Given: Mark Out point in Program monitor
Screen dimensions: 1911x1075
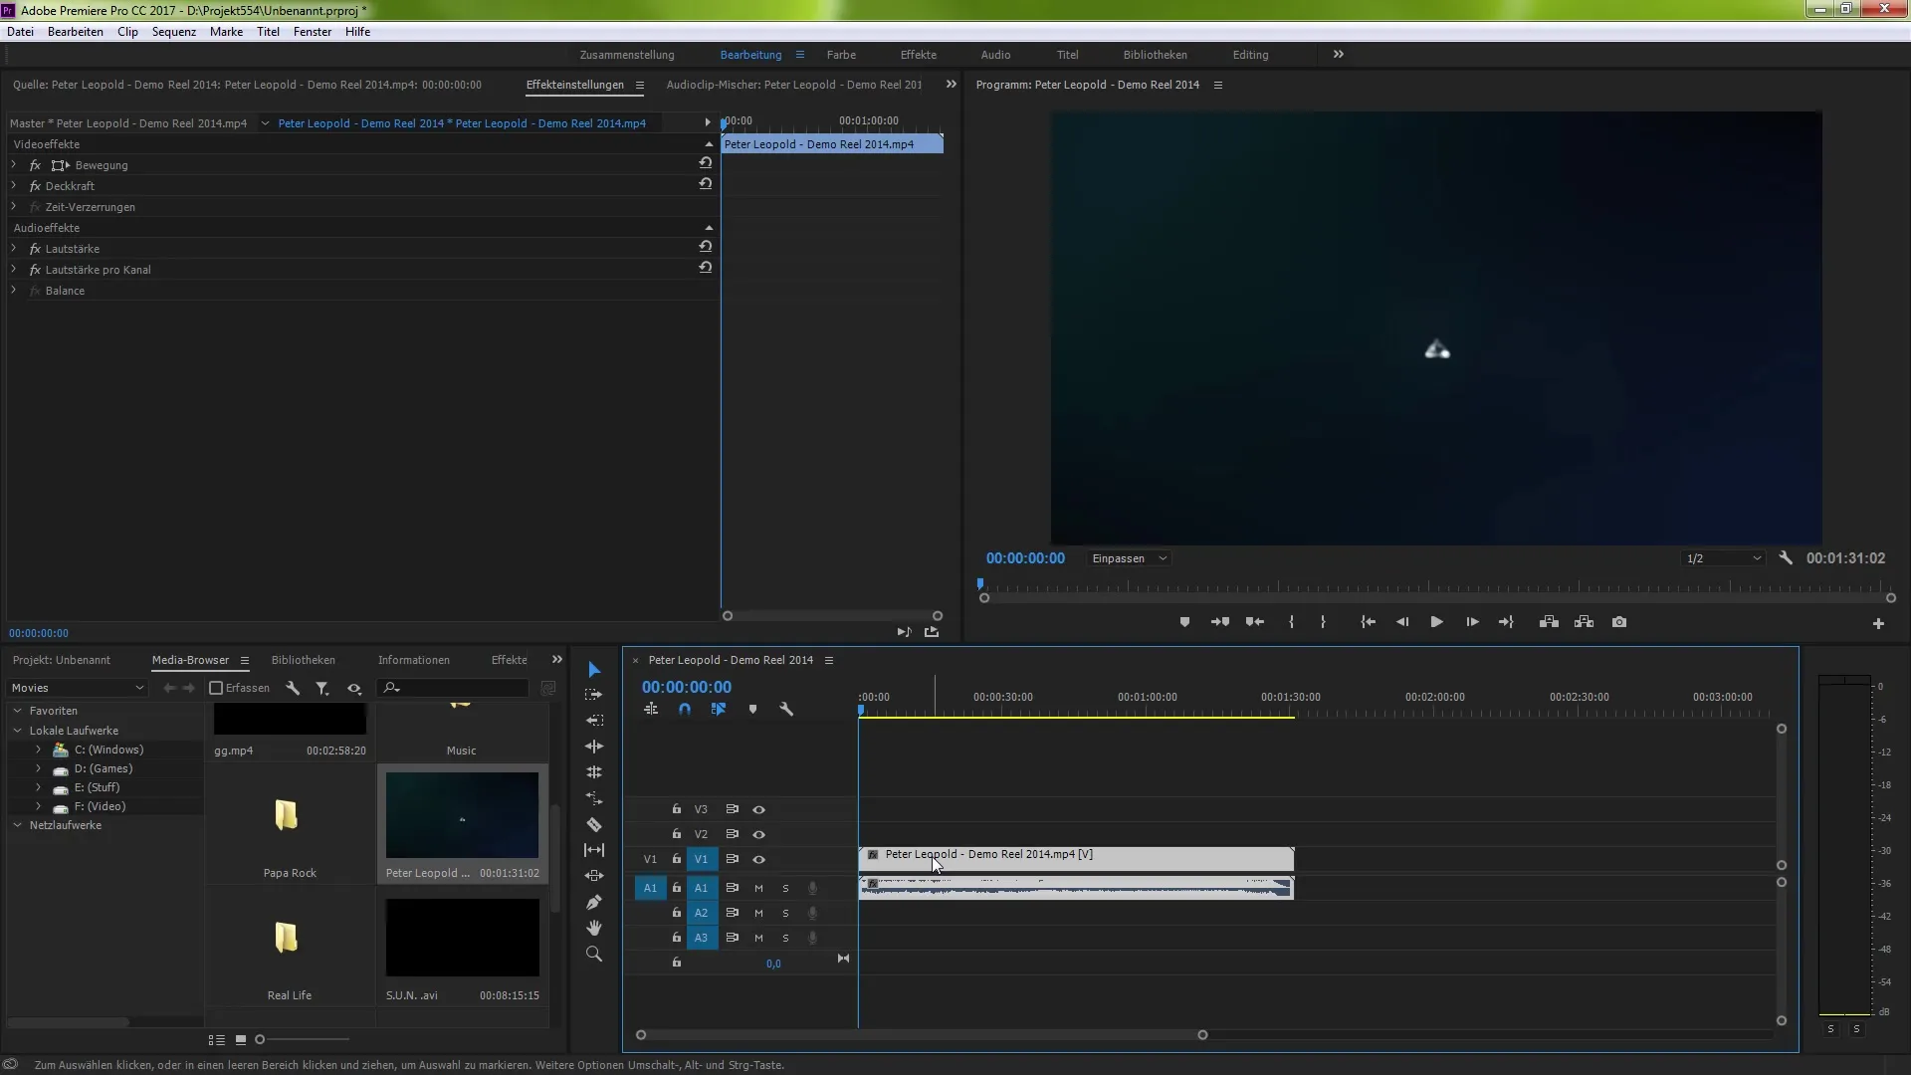Looking at the screenshot, I should click(1323, 622).
